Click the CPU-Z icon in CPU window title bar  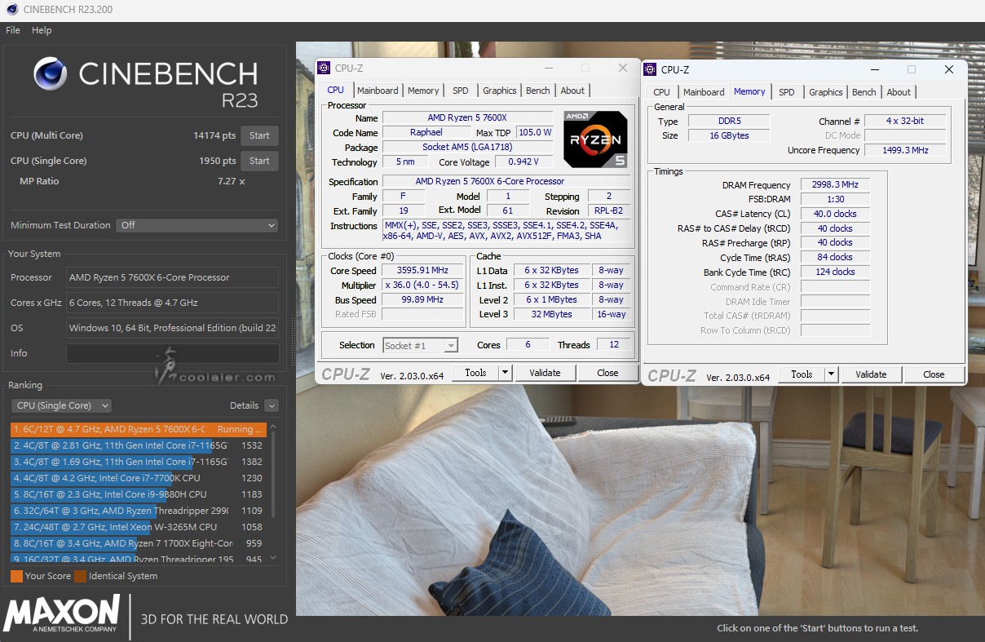325,68
